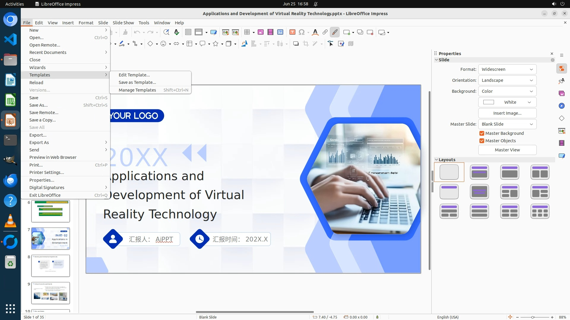Screen dimensions: 570x320
Task: Select Export in the File menu
Action: [38, 135]
